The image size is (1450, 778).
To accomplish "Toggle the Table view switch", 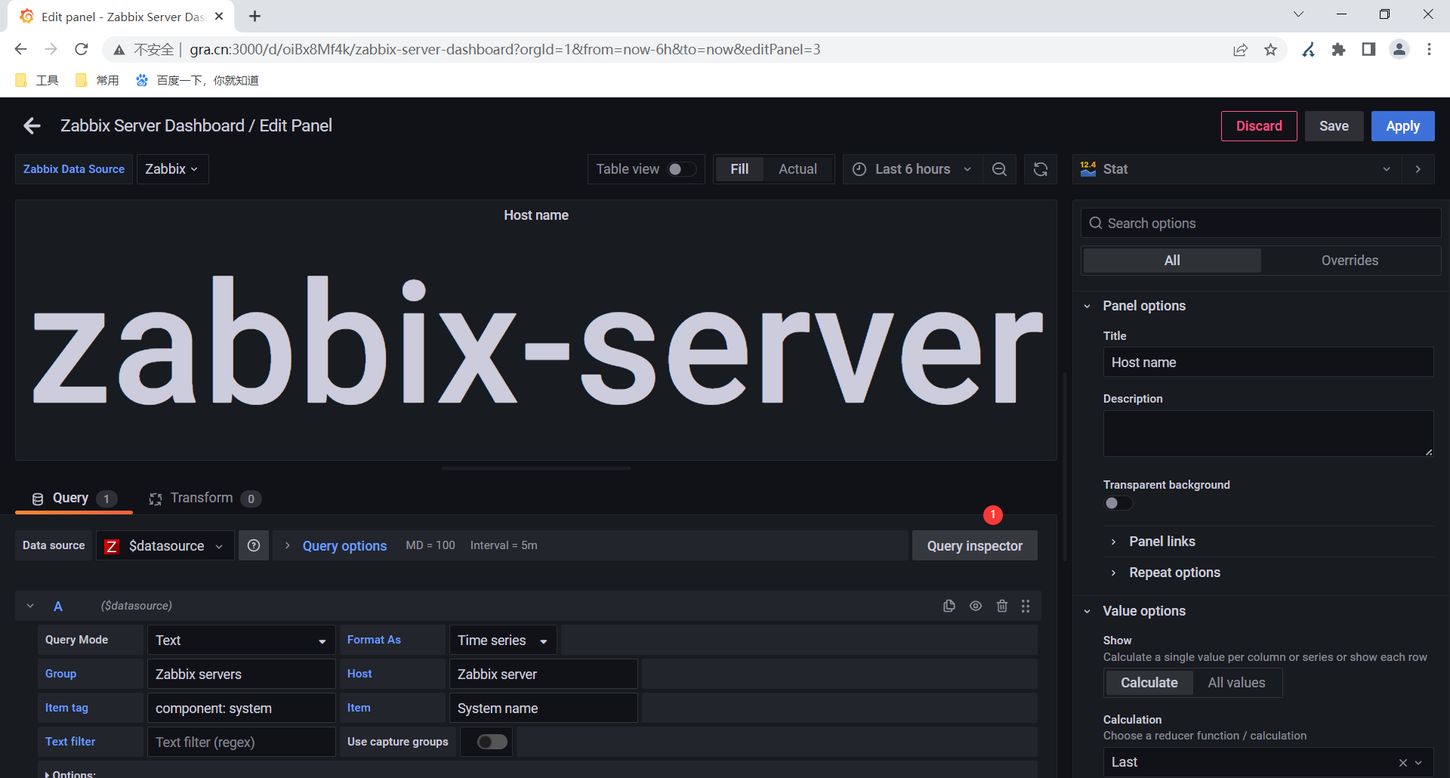I will (x=682, y=169).
